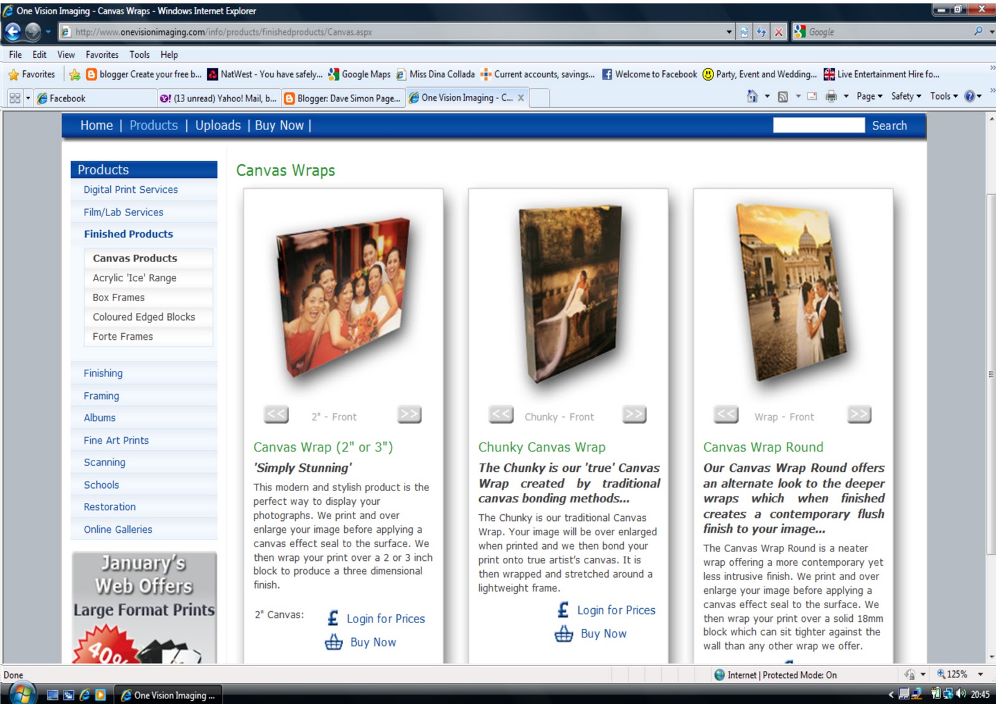This screenshot has width=996, height=704.
Task: Click the website search input field
Action: pos(819,125)
